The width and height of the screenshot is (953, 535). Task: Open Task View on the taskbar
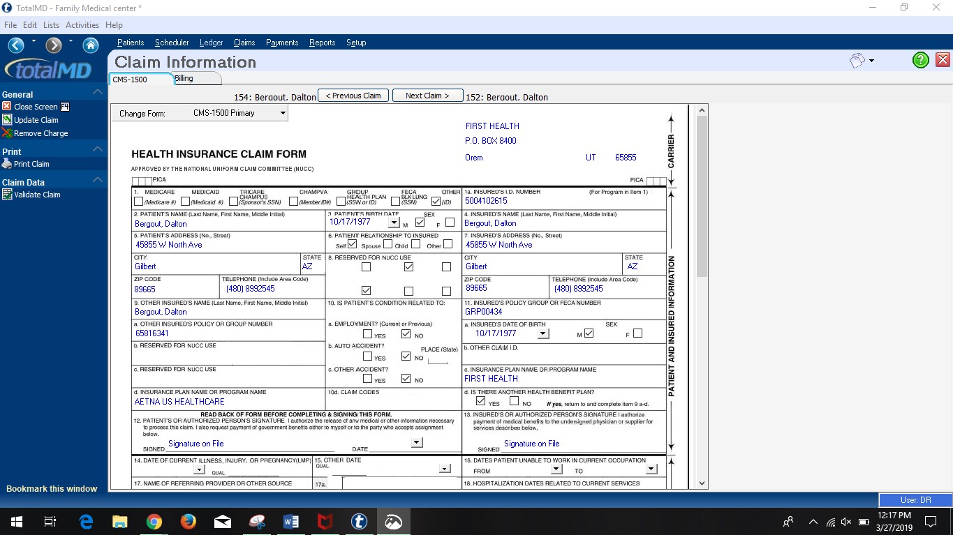[50, 521]
